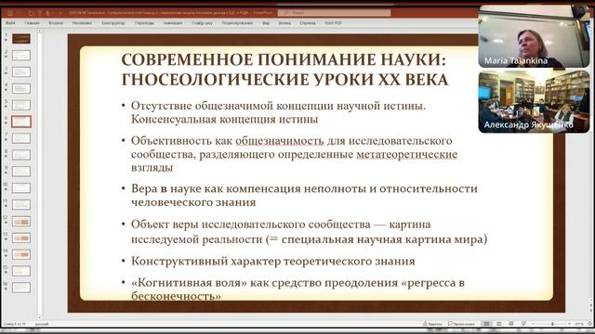Open the Справка ribbon tab
Screen dimensions: 595x334
[308, 23]
